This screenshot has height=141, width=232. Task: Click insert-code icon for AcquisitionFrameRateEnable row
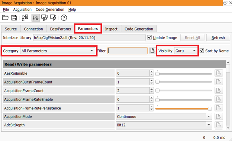click(x=219, y=99)
